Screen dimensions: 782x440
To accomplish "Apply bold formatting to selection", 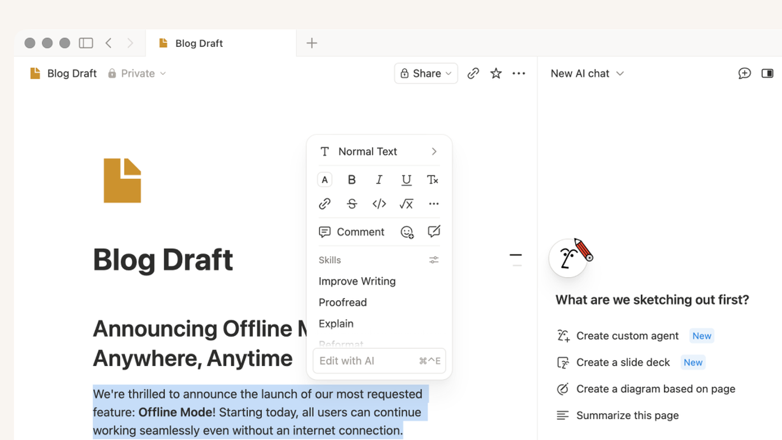I will pyautogui.click(x=352, y=179).
